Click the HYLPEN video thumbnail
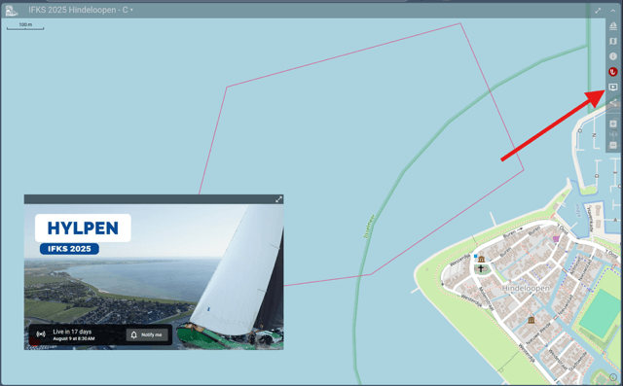This screenshot has width=623, height=386. [154, 276]
